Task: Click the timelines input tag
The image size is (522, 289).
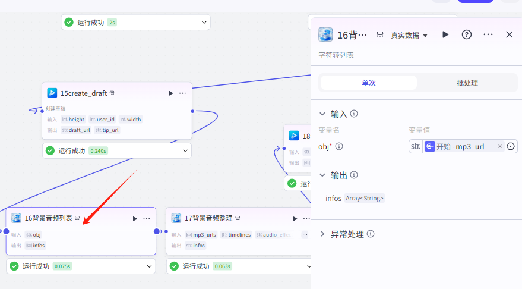Action: 236,235
